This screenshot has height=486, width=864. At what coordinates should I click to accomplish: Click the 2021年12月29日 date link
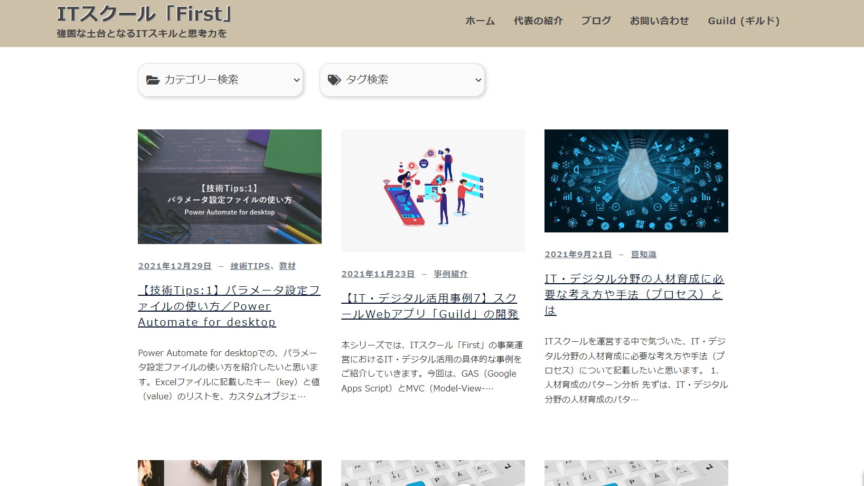pos(174,266)
